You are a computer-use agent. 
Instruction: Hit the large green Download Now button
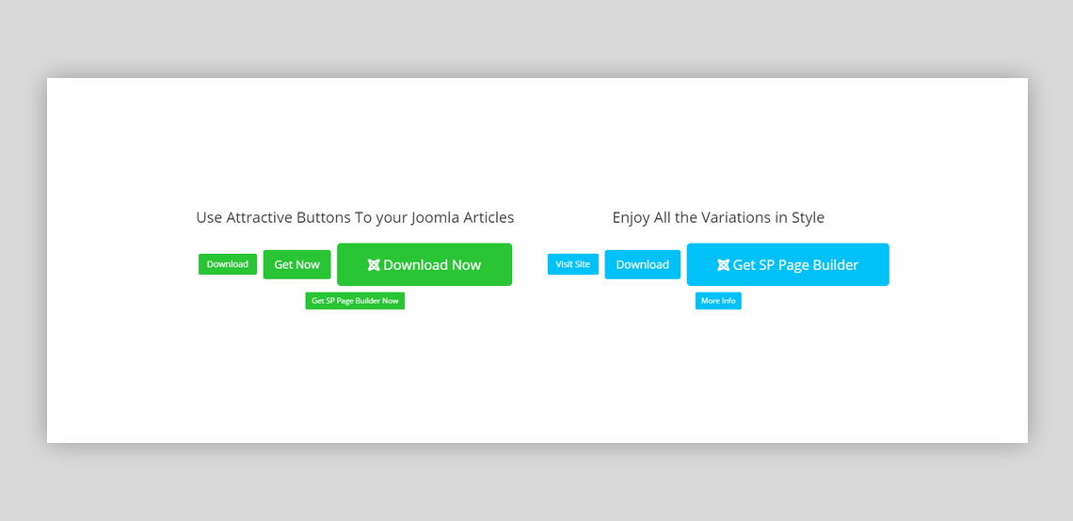(433, 264)
